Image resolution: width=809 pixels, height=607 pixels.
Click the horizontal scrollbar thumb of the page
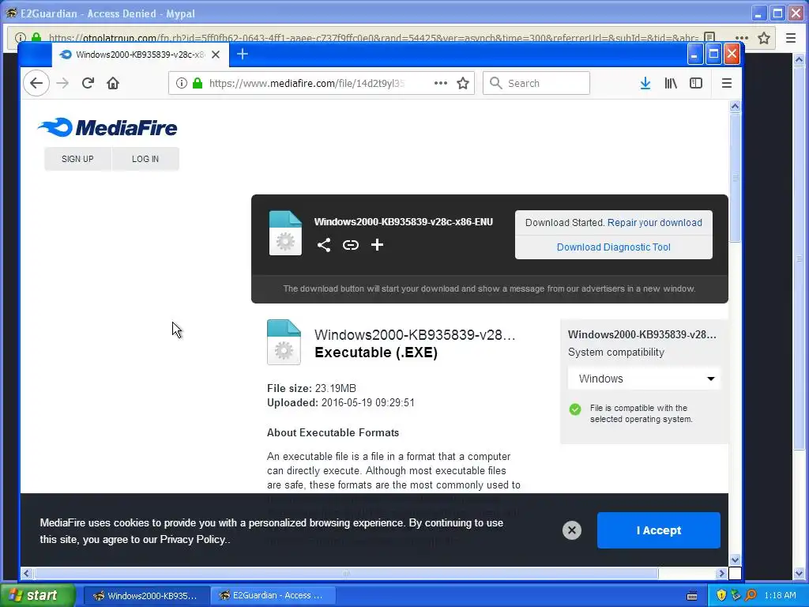346,573
